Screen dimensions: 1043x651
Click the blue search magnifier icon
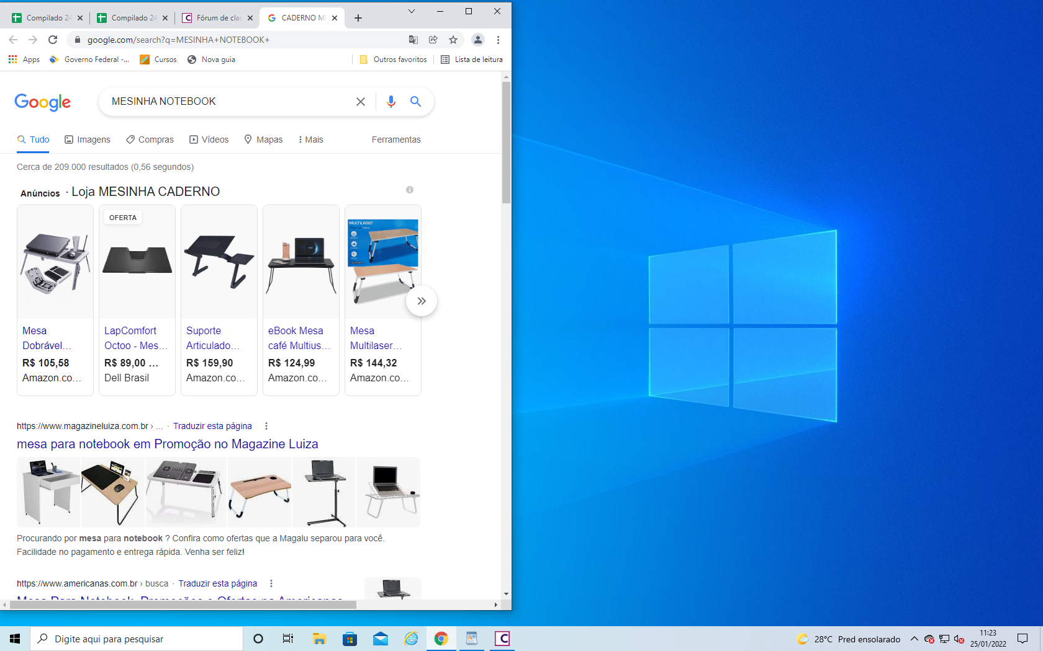pos(415,102)
